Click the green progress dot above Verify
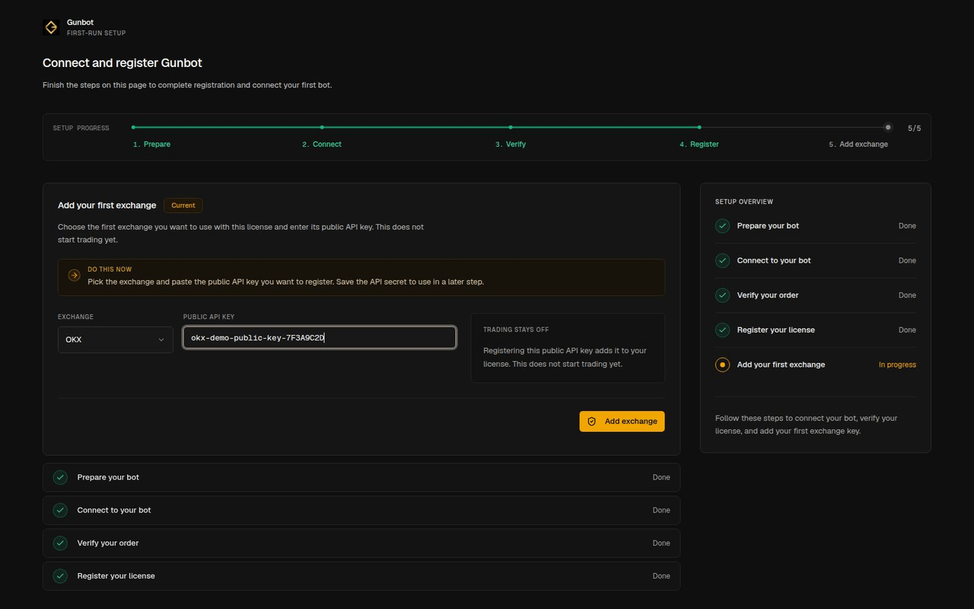The width and height of the screenshot is (974, 609). pyautogui.click(x=511, y=127)
